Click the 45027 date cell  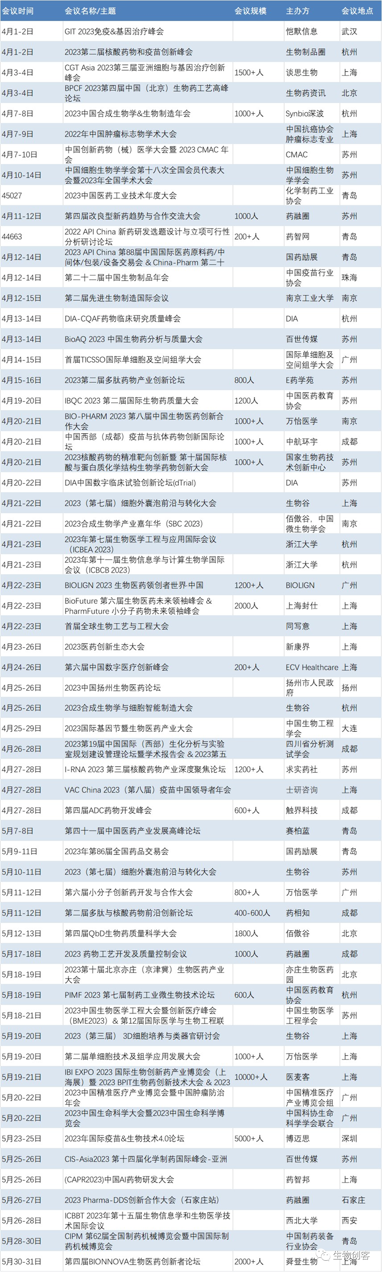(x=12, y=195)
